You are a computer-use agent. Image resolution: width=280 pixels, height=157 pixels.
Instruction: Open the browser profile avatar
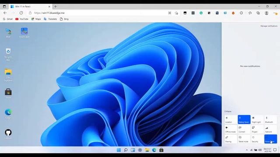click(x=266, y=13)
